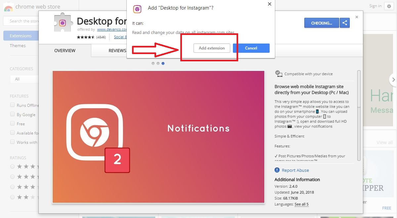The image size is (397, 218).
Task: Click the CHECKING... install button
Action: click(322, 23)
